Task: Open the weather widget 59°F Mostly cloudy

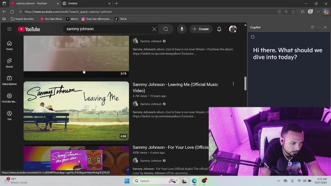Action: pyautogui.click(x=16, y=181)
